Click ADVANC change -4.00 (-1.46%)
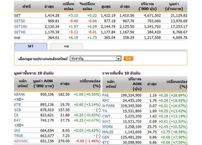The image size is (202, 145). [x=88, y=141]
